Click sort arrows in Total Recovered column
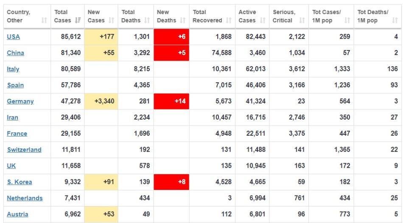This screenshot has height=223, width=403. [x=229, y=20]
